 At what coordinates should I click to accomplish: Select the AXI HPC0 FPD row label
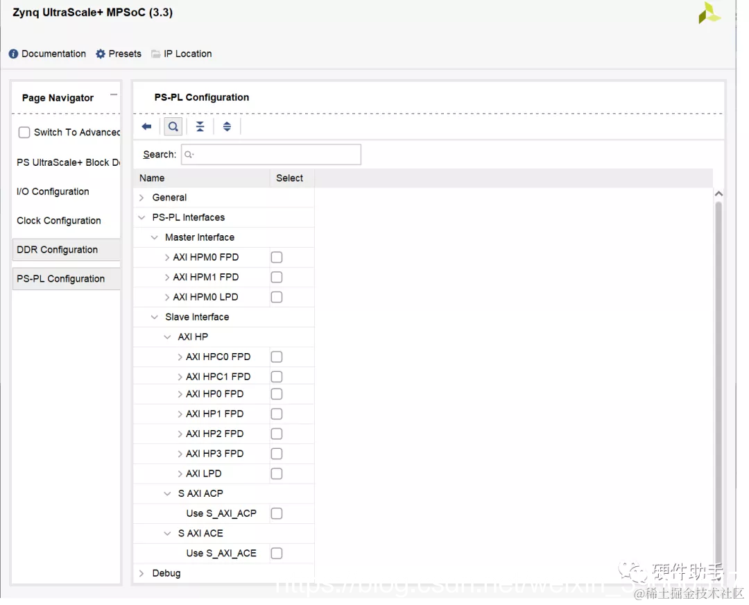pyautogui.click(x=218, y=357)
